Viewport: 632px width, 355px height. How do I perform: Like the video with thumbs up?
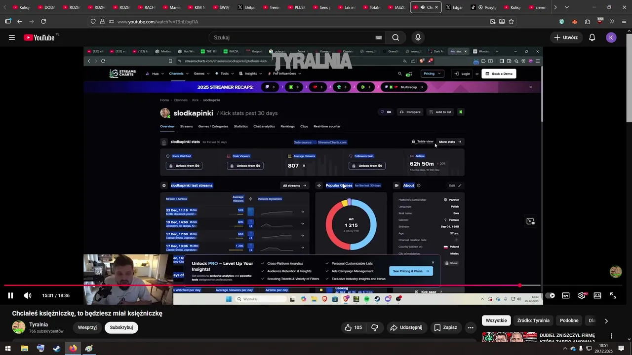[x=353, y=327]
